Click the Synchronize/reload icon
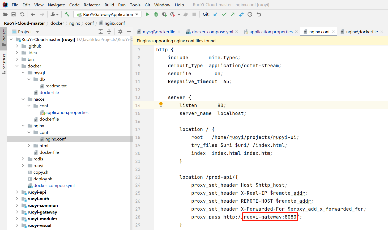Viewport: 388px width, 230px height. pos(22,14)
